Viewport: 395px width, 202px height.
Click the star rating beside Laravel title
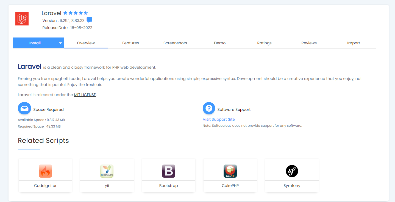(76, 13)
